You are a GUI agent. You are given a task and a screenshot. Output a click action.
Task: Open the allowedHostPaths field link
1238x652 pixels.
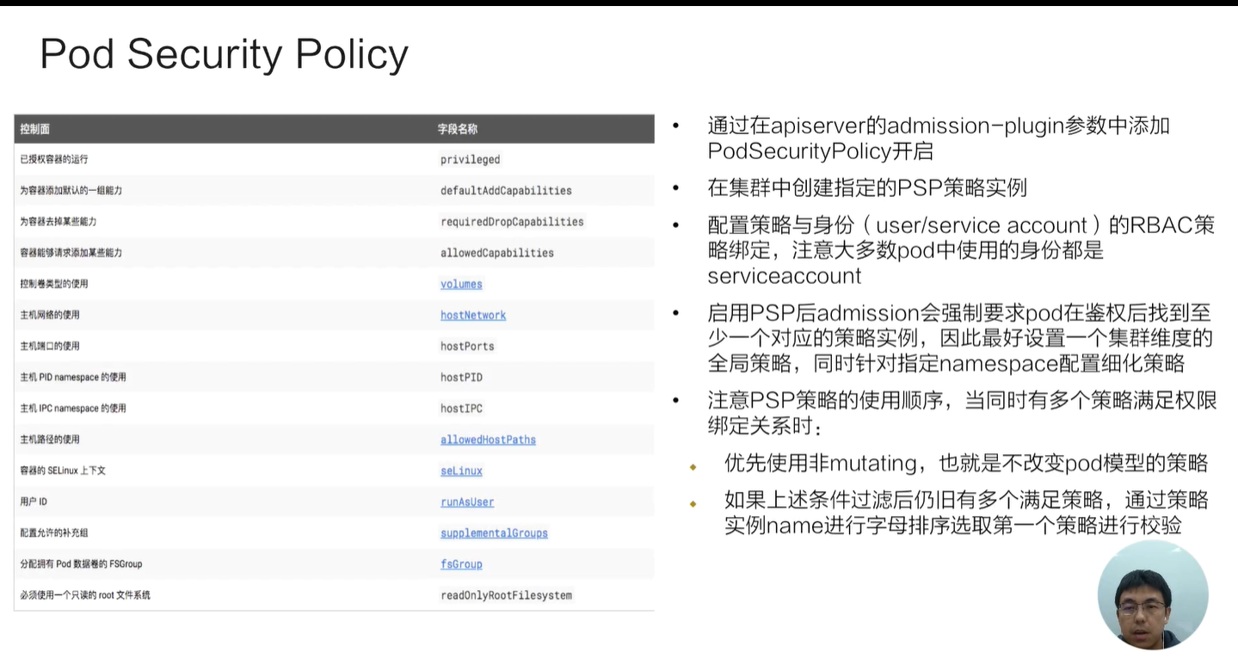pyautogui.click(x=488, y=440)
